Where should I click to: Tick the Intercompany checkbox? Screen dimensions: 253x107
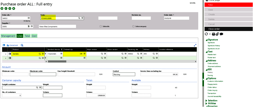click(x=133, y=26)
